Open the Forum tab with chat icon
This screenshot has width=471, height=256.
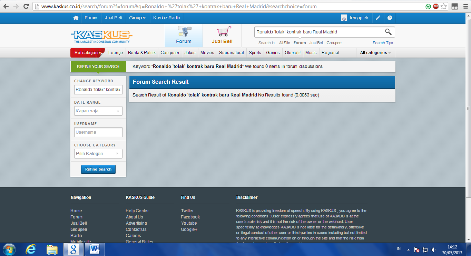(x=184, y=35)
